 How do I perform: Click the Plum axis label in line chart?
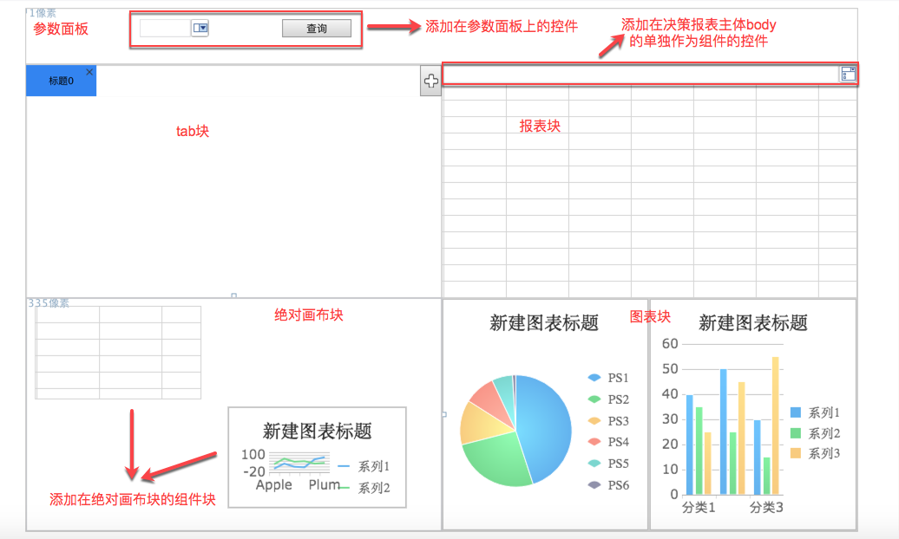(324, 484)
